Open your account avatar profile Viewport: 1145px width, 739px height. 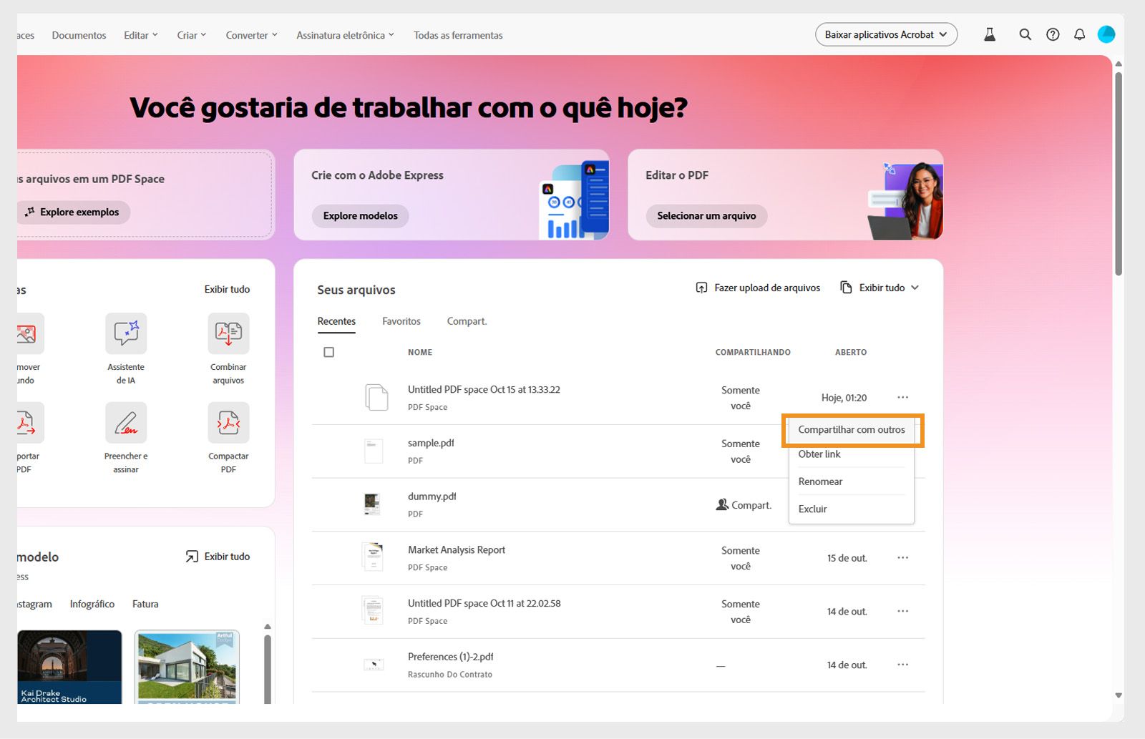(1106, 34)
